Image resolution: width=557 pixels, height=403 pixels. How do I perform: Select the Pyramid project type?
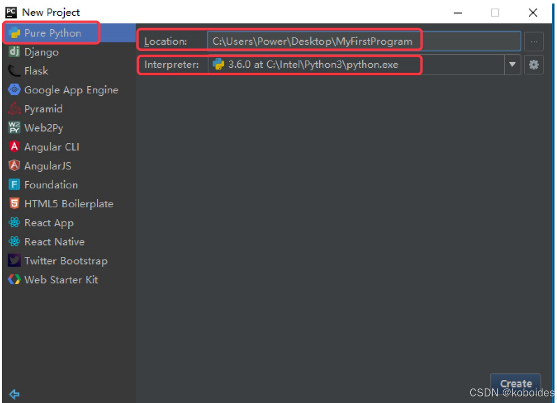69,109
